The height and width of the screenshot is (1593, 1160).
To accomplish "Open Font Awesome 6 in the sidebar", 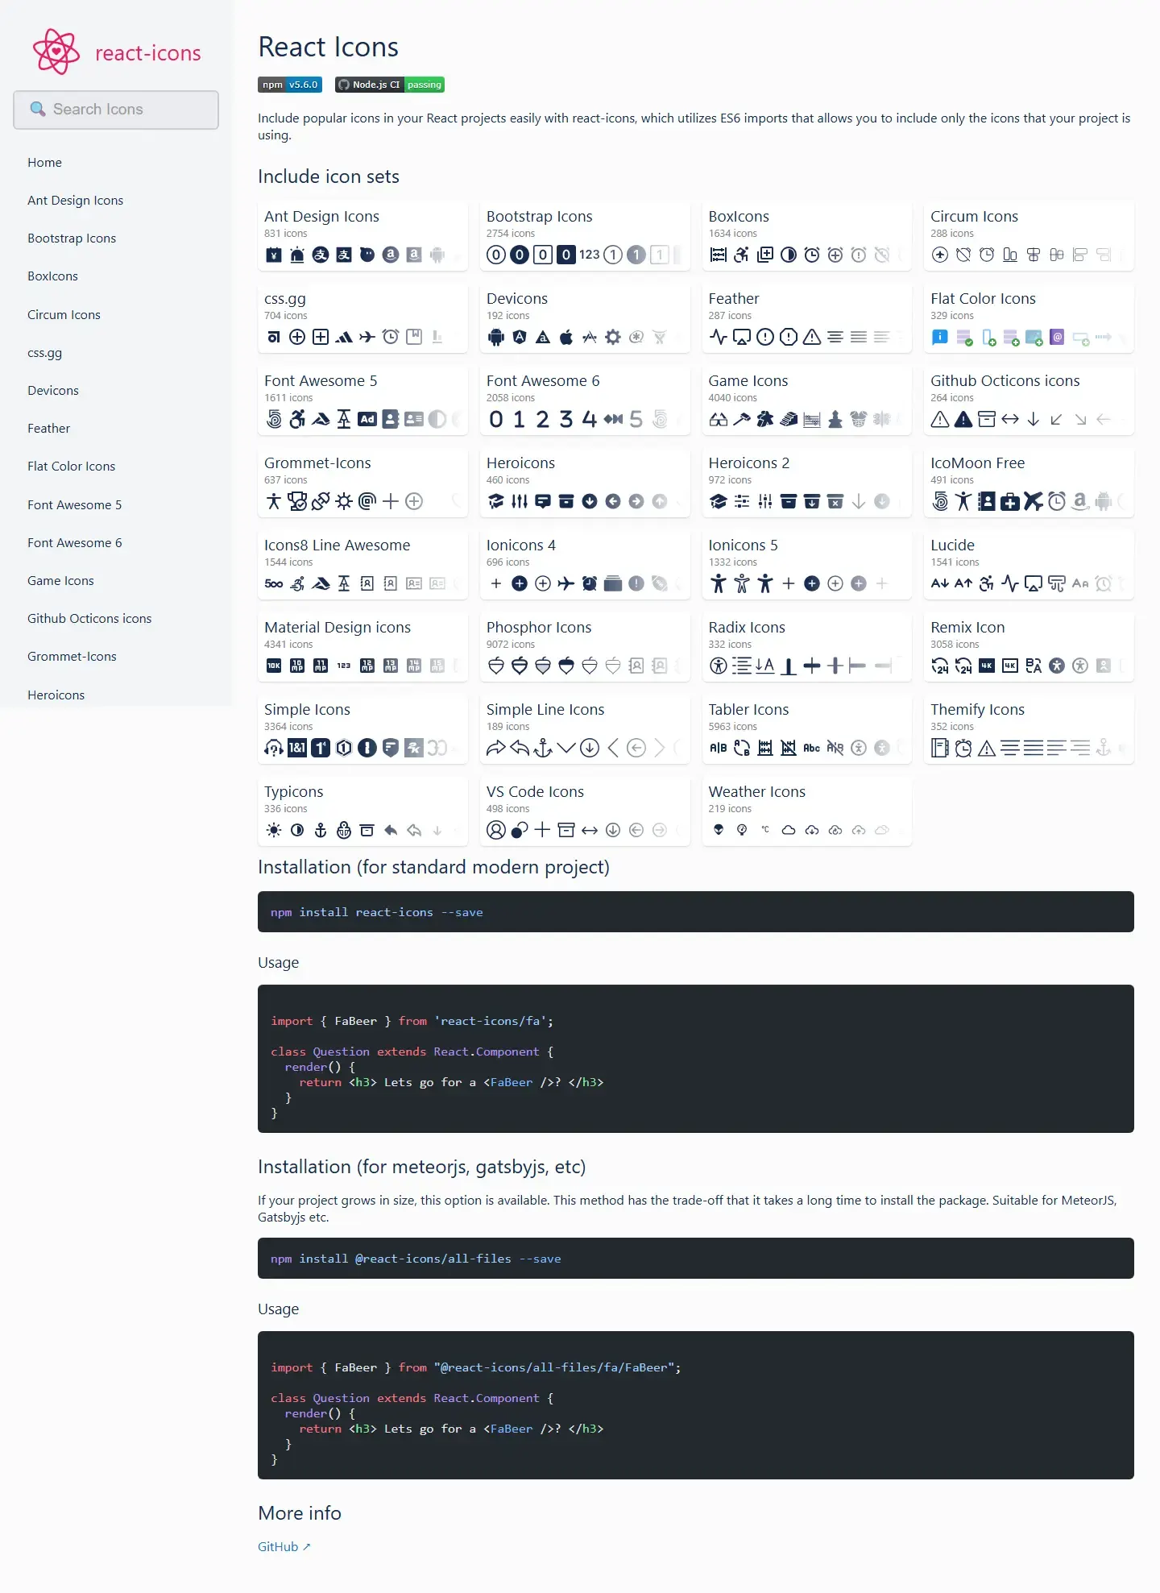I will [x=75, y=543].
